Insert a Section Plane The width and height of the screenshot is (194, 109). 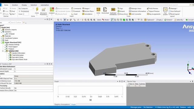(88, 11)
